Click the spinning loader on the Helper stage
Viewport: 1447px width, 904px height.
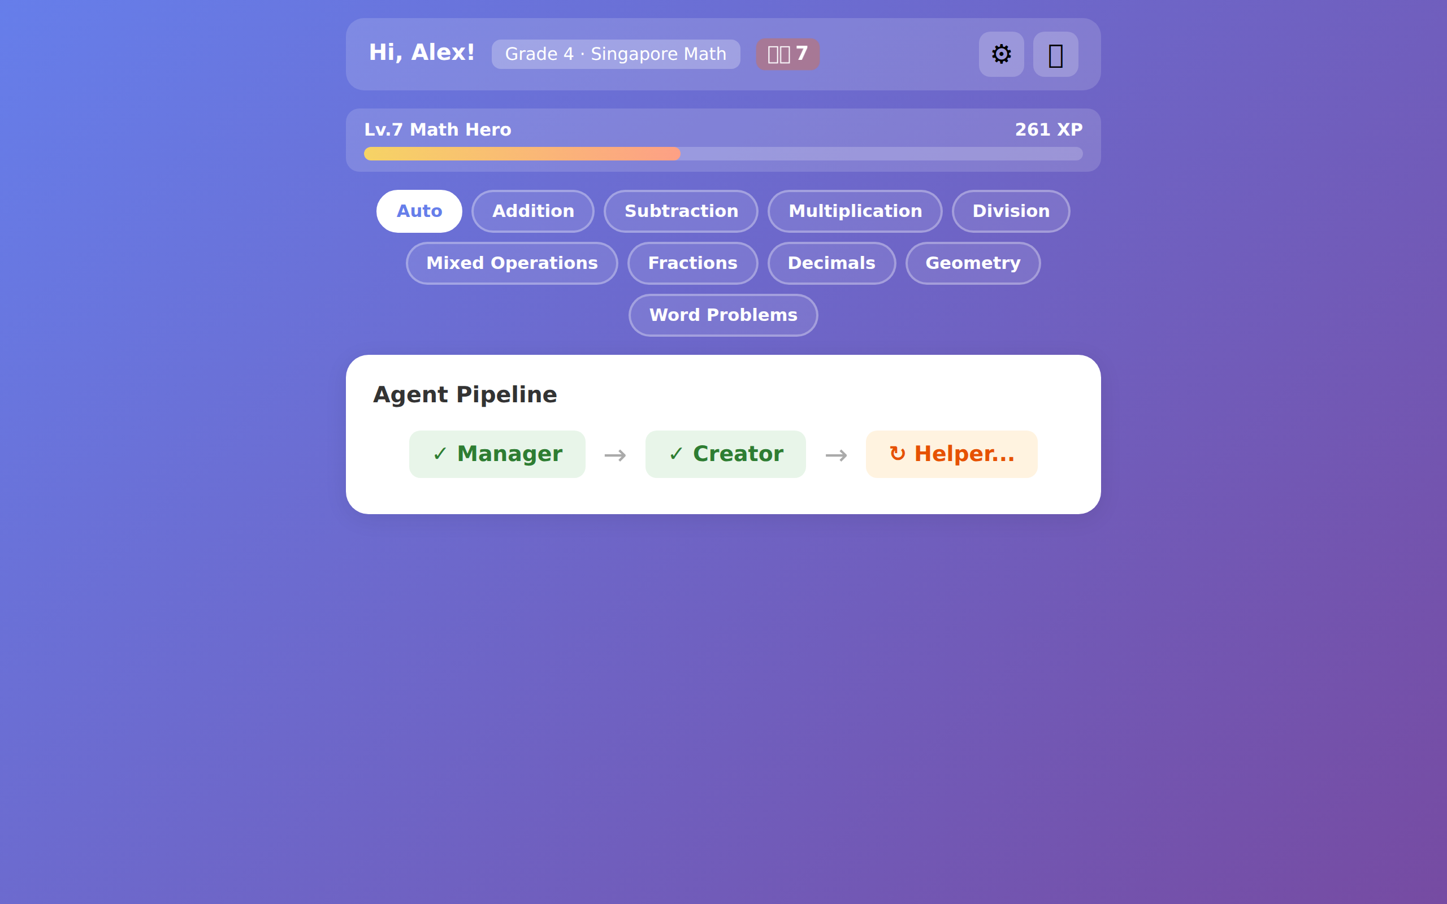tap(896, 454)
